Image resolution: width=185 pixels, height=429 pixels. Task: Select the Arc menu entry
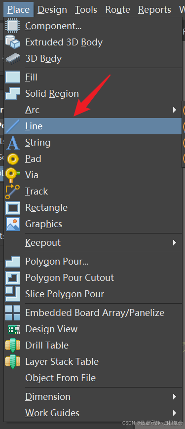(93, 110)
